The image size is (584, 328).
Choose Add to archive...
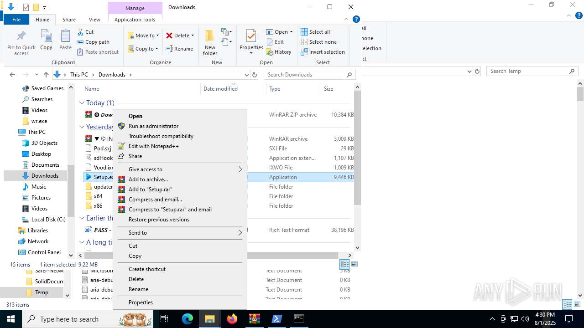(180, 179)
